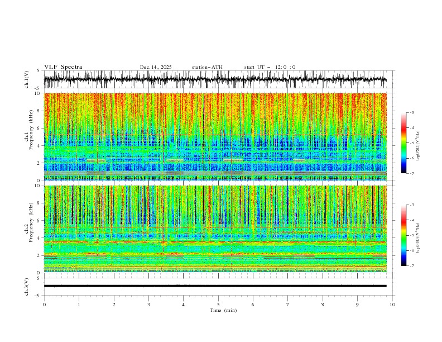The image size is (442, 342).
Task: Click time axis tick label "8"
Action: pyautogui.click(x=323, y=305)
